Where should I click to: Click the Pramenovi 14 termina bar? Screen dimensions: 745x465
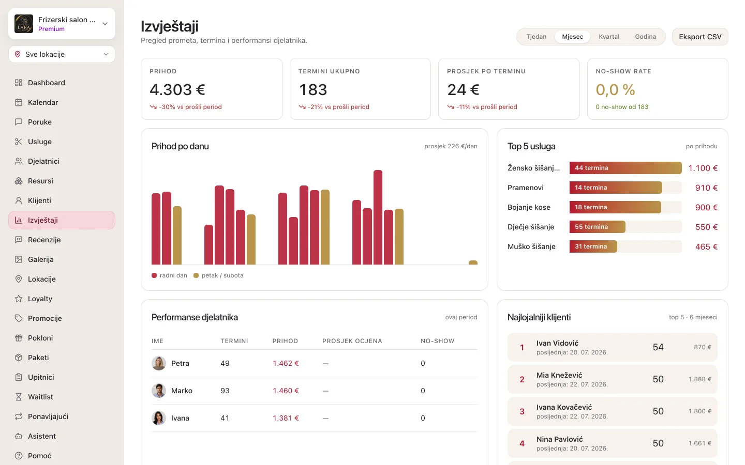[x=616, y=188]
